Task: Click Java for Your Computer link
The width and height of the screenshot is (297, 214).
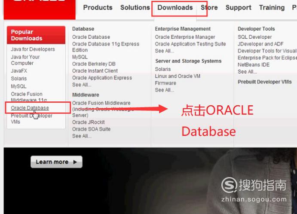Action: pyautogui.click(x=25, y=60)
